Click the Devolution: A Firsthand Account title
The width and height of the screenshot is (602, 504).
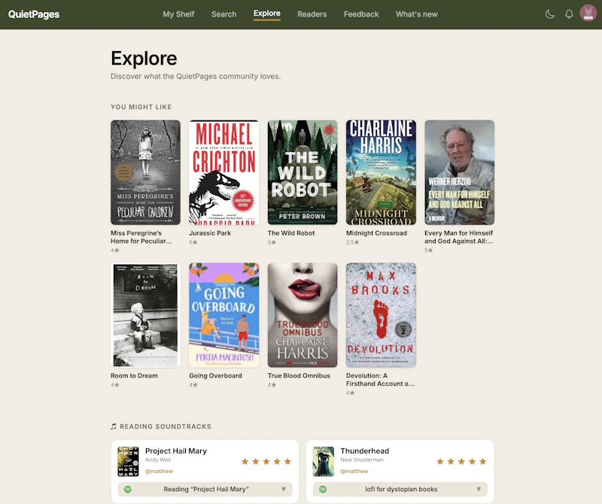pyautogui.click(x=380, y=380)
